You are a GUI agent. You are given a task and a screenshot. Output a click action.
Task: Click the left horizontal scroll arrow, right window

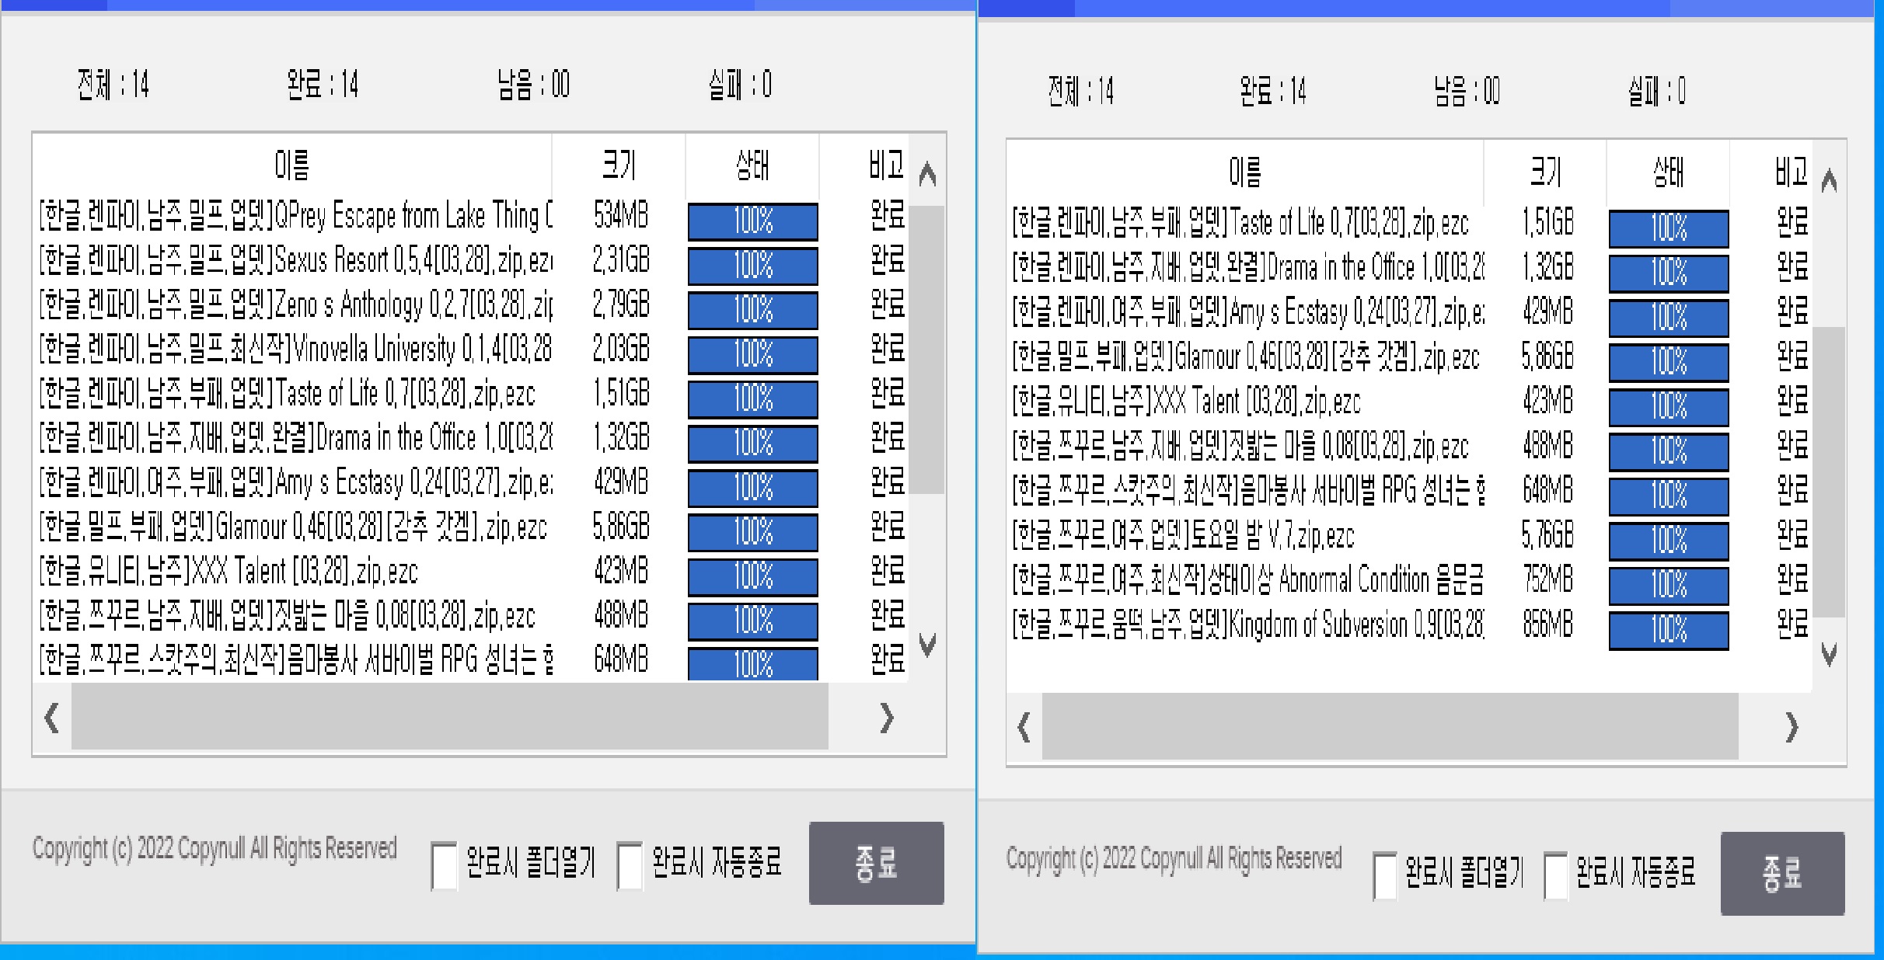(1024, 728)
